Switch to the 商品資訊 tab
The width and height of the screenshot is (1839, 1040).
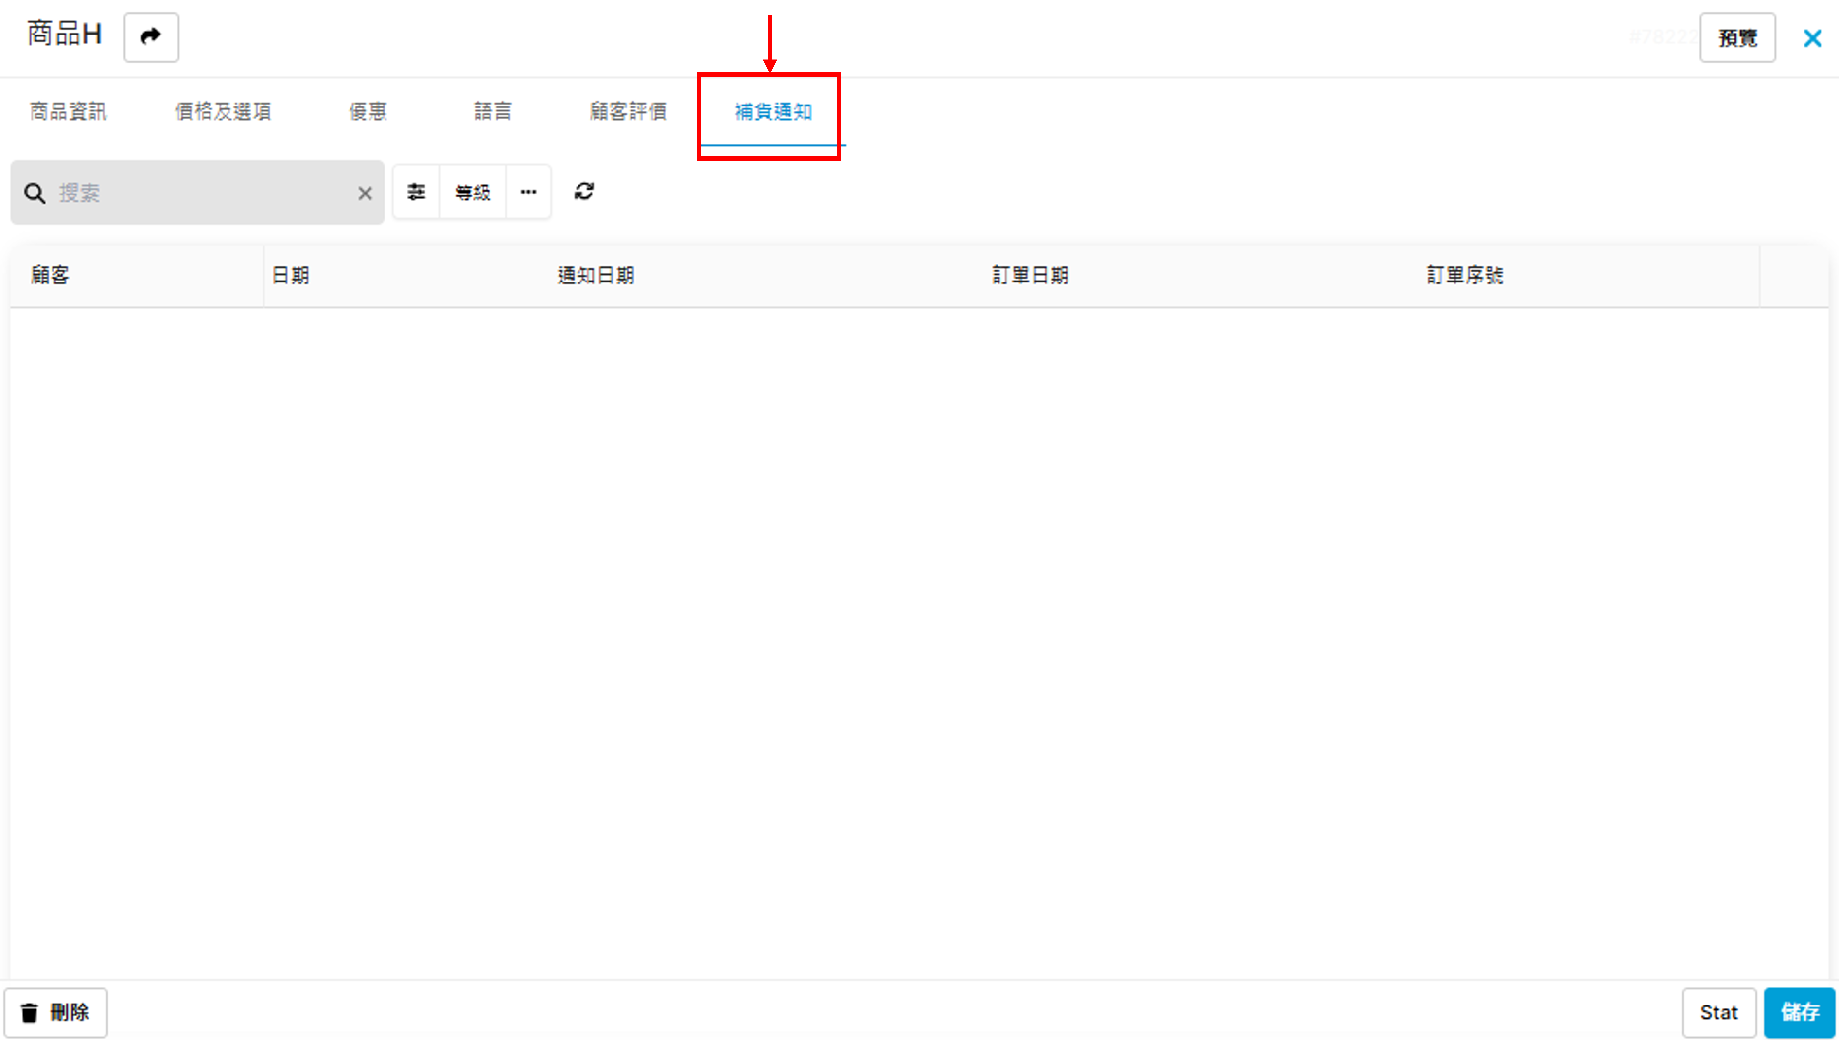68,111
